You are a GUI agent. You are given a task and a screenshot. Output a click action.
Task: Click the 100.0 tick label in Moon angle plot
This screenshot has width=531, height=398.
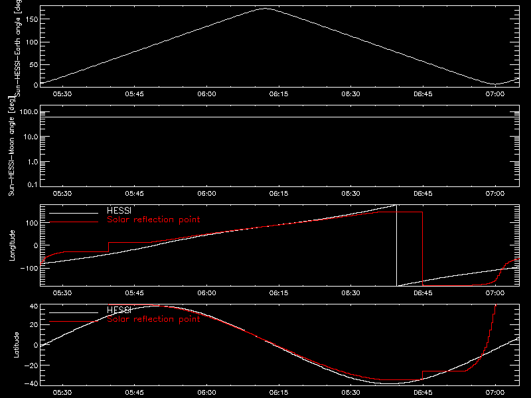click(x=29, y=112)
